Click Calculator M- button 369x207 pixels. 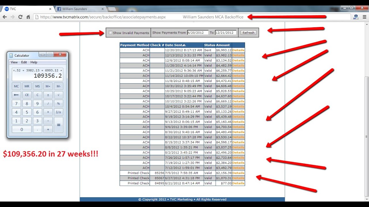(x=59, y=86)
